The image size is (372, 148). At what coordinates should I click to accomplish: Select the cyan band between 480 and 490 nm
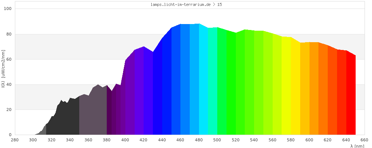[x=203, y=81]
